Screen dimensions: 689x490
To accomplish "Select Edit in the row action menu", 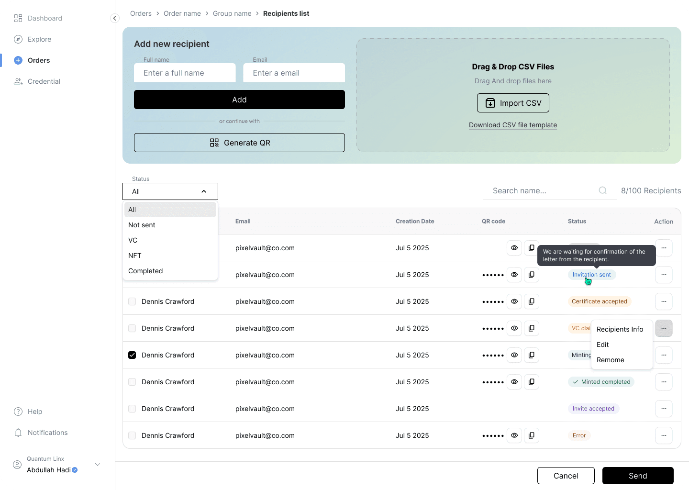I will click(x=602, y=345).
